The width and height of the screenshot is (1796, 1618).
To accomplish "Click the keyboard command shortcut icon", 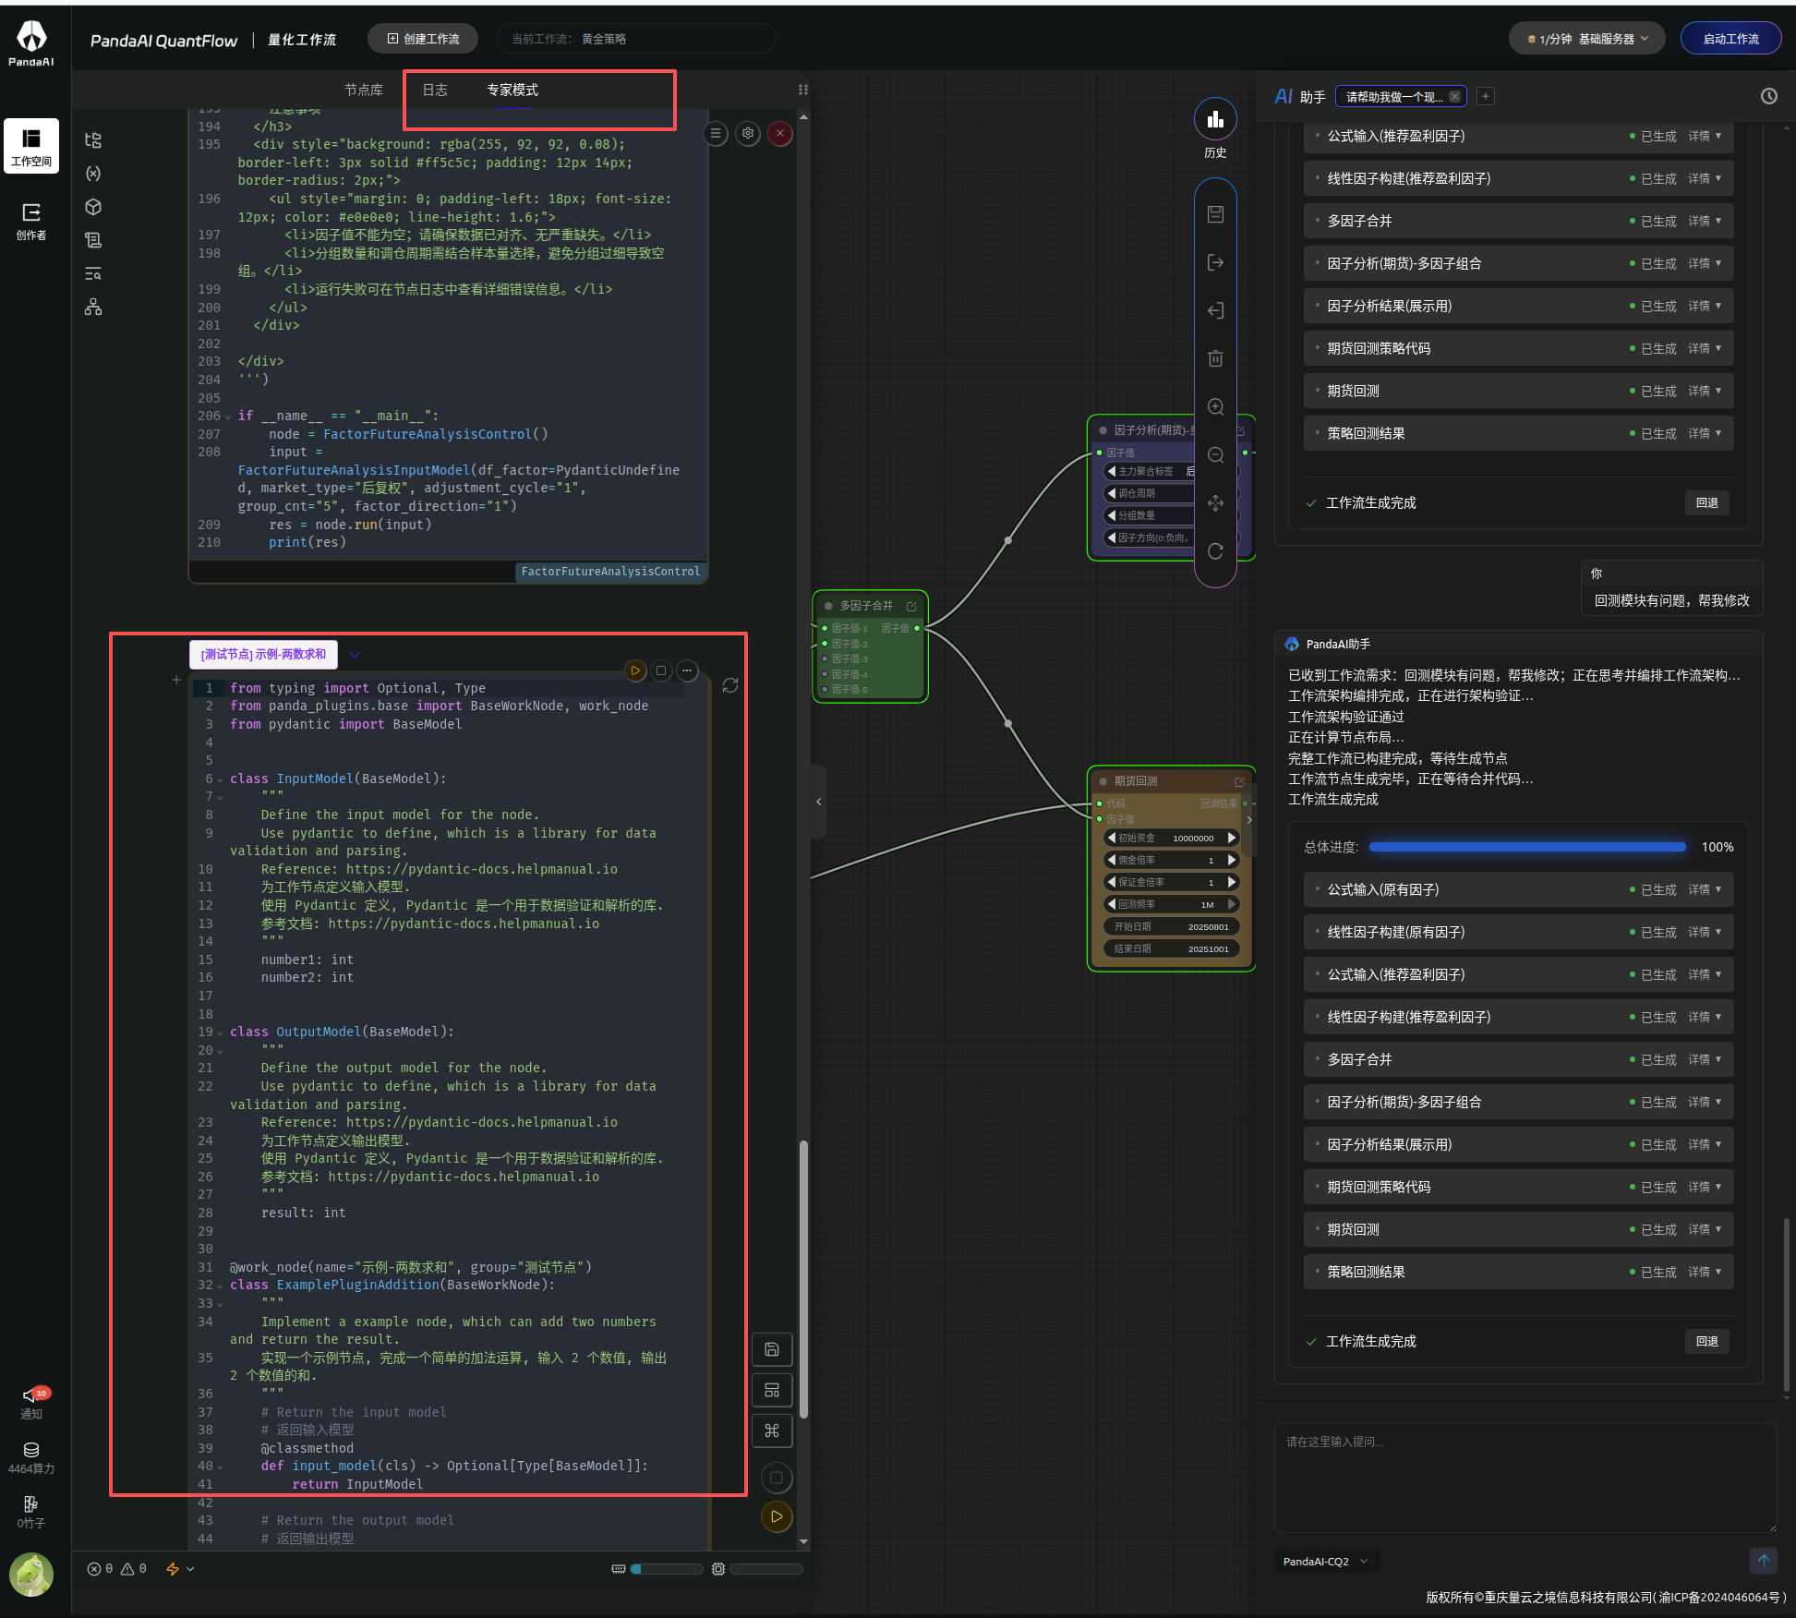I will pyautogui.click(x=772, y=1431).
